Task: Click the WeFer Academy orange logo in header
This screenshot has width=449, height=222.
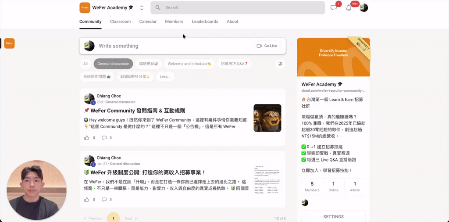Action: (x=85, y=8)
